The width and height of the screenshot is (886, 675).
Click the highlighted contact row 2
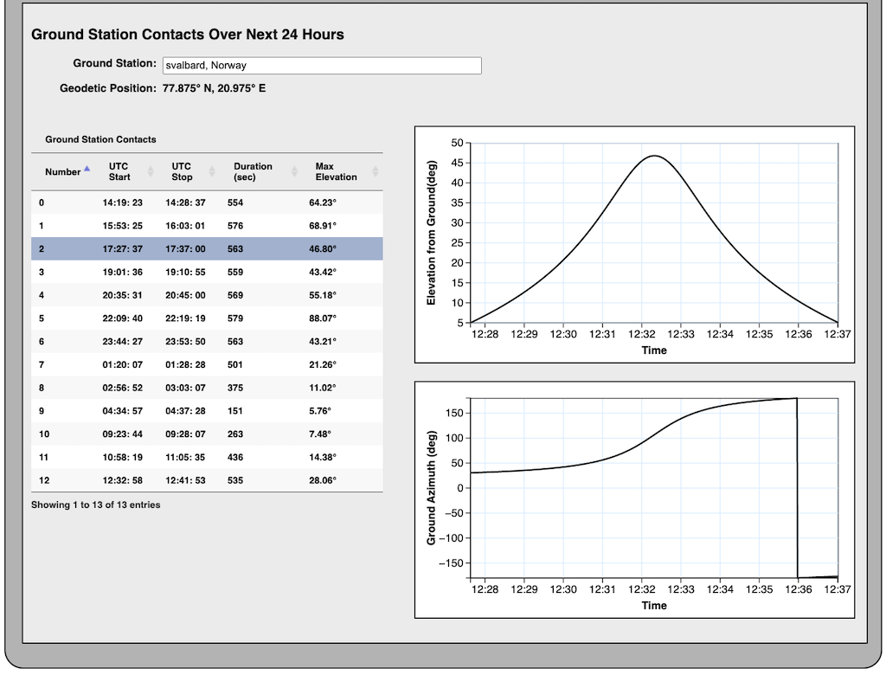click(x=207, y=249)
